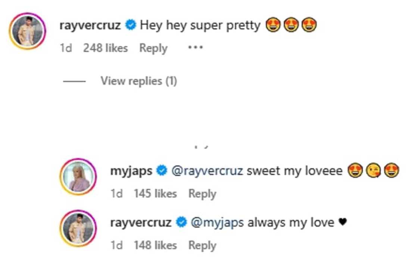Viewport: 418px width, 262px height.
Task: Click rayvercruz username on 'Hey hey super pretty' comment
Action: tap(90, 26)
